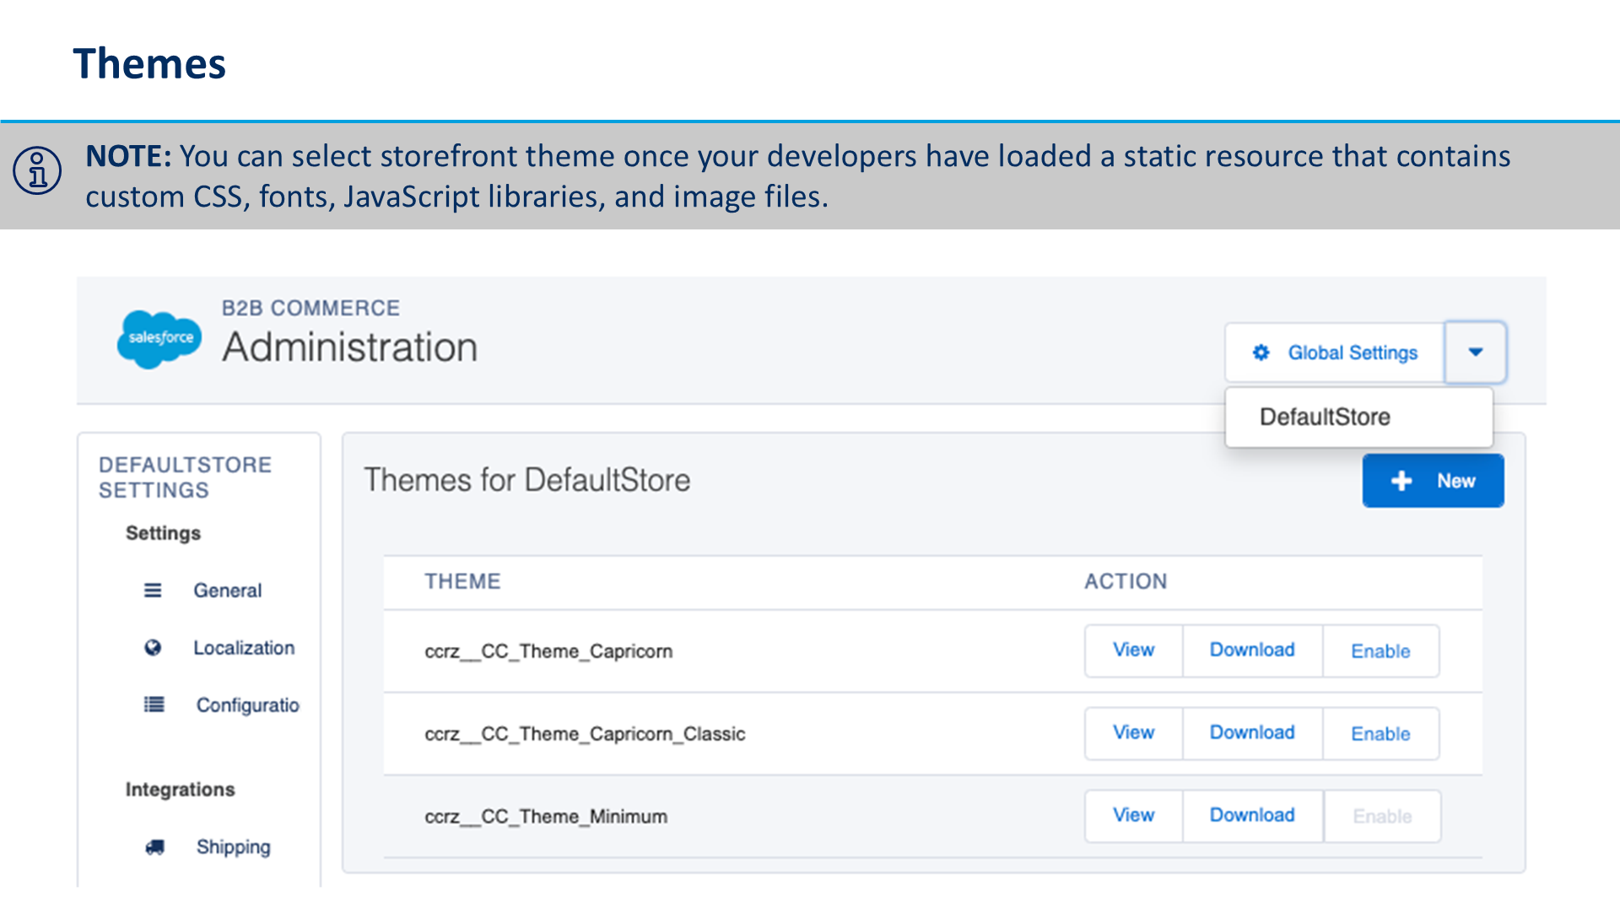Click the Administration title text
The image size is (1620, 911).
point(350,348)
